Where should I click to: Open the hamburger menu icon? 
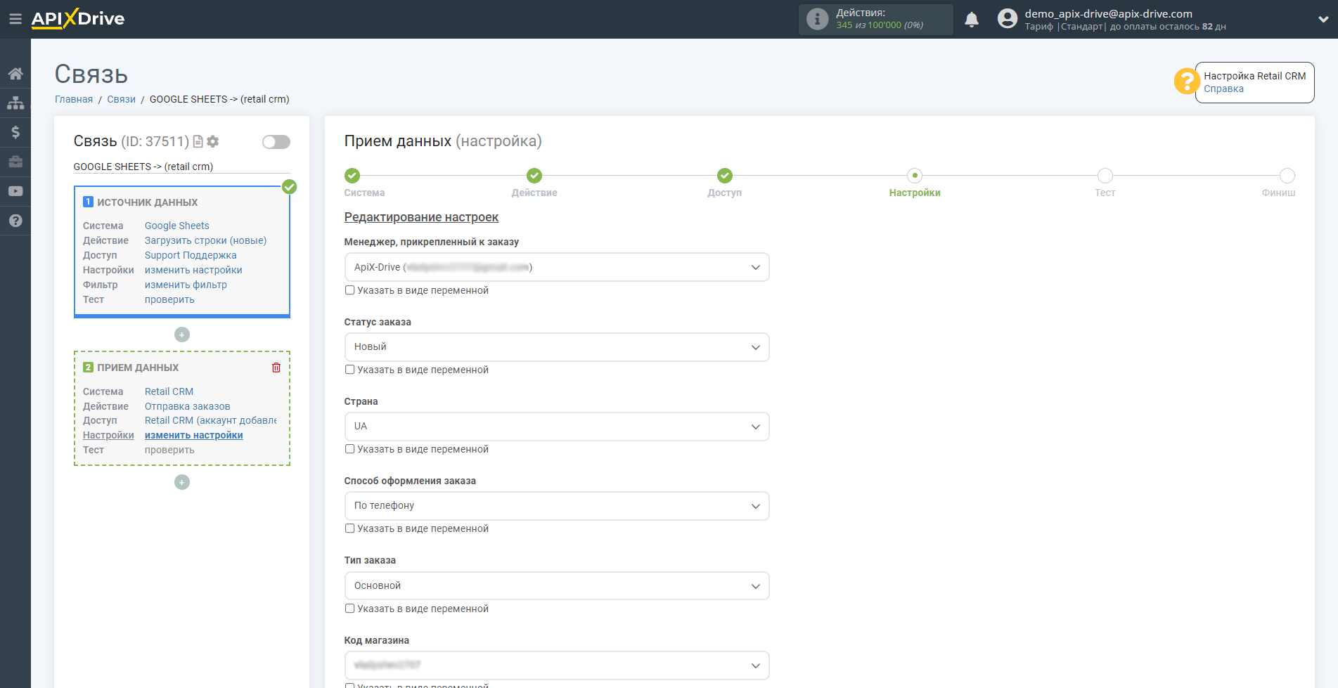pos(15,19)
